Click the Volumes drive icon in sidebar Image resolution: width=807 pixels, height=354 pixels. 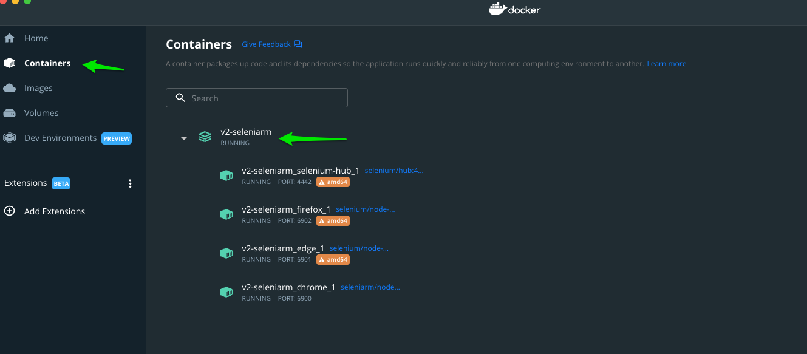click(x=9, y=113)
